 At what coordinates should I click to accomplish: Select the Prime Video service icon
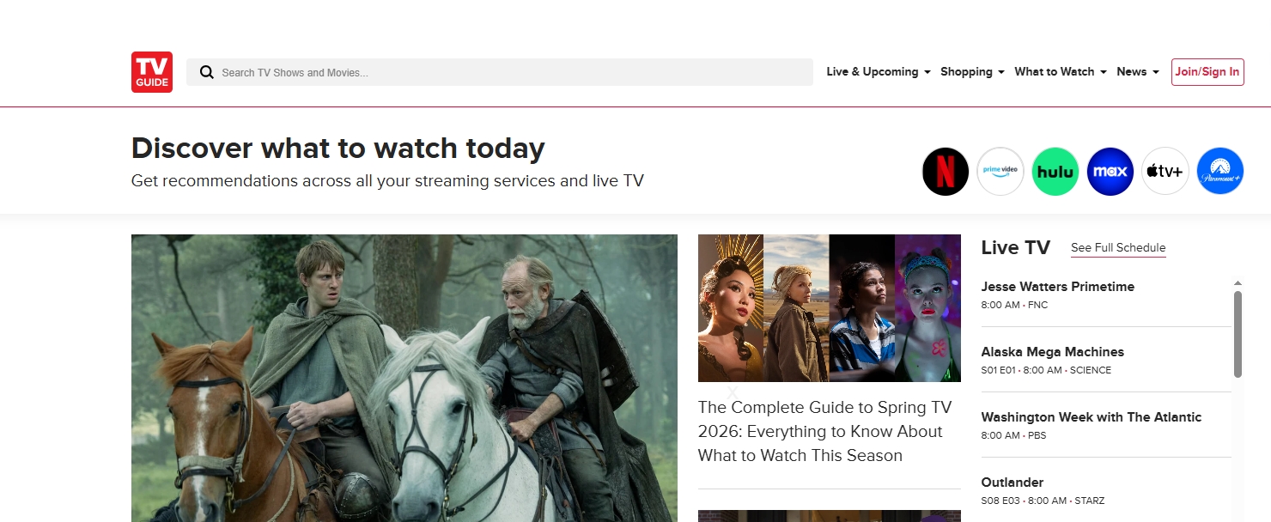[x=1000, y=172]
